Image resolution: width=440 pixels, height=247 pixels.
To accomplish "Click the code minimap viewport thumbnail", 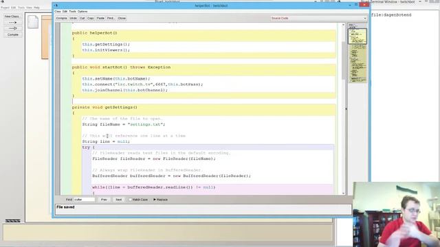I will [357, 36].
